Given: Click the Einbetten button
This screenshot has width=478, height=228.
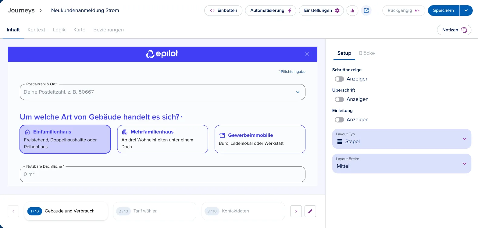Looking at the screenshot, I should point(223,10).
